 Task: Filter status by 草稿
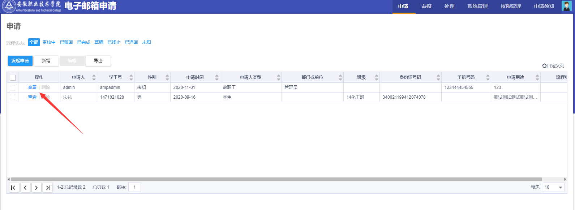[x=99, y=42]
